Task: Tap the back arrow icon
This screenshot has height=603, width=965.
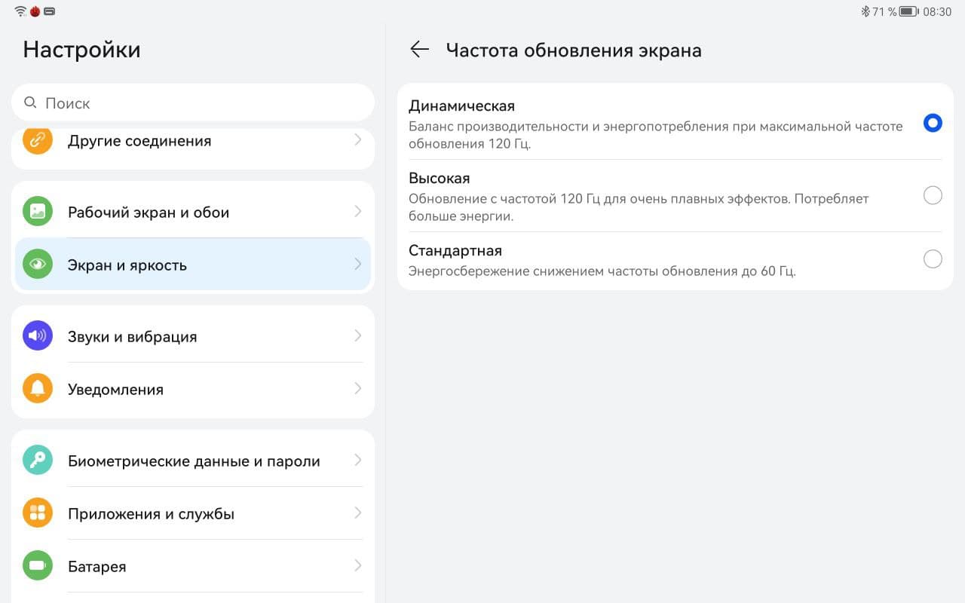Action: [x=419, y=50]
